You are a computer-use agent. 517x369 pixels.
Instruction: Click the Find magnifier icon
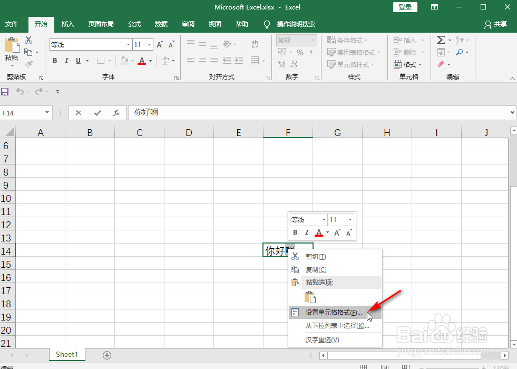pos(460,52)
